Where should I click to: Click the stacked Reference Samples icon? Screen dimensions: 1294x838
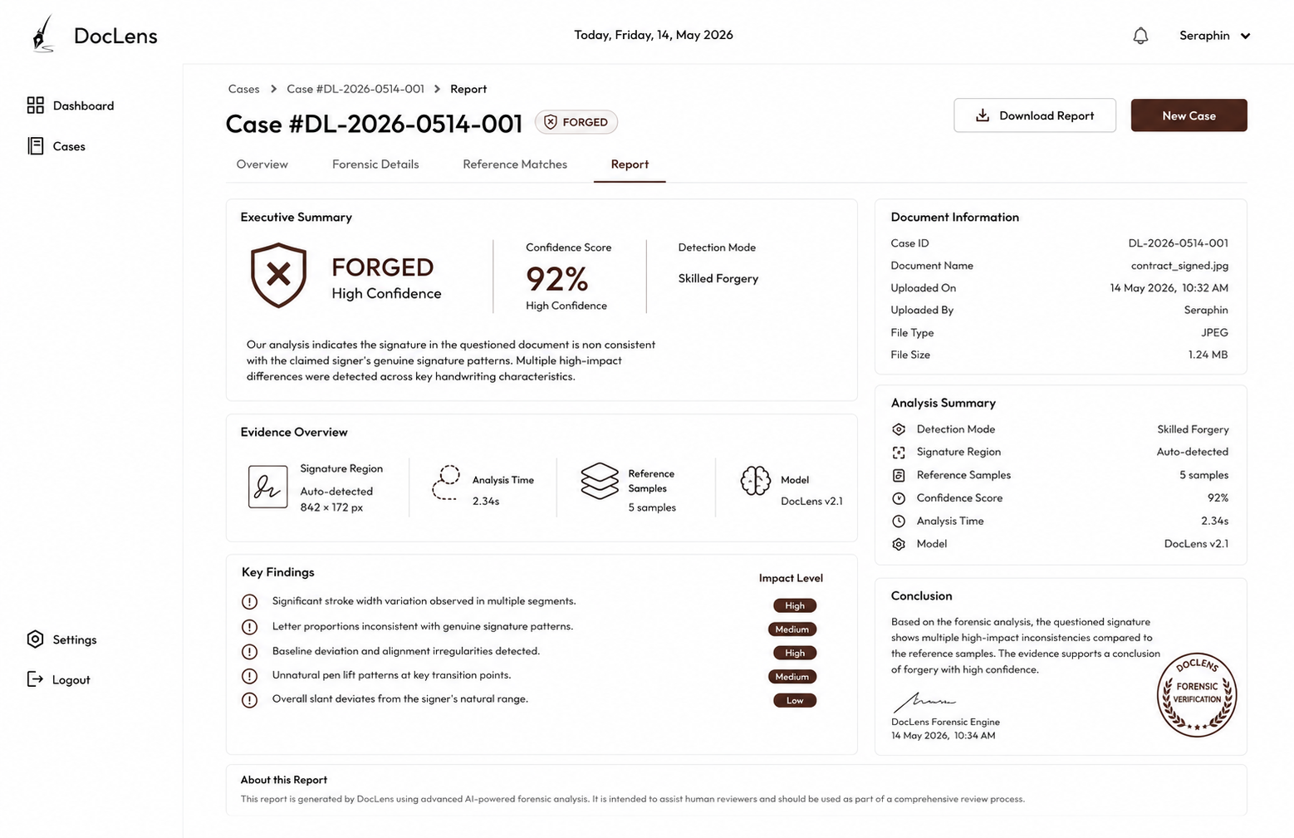tap(600, 482)
